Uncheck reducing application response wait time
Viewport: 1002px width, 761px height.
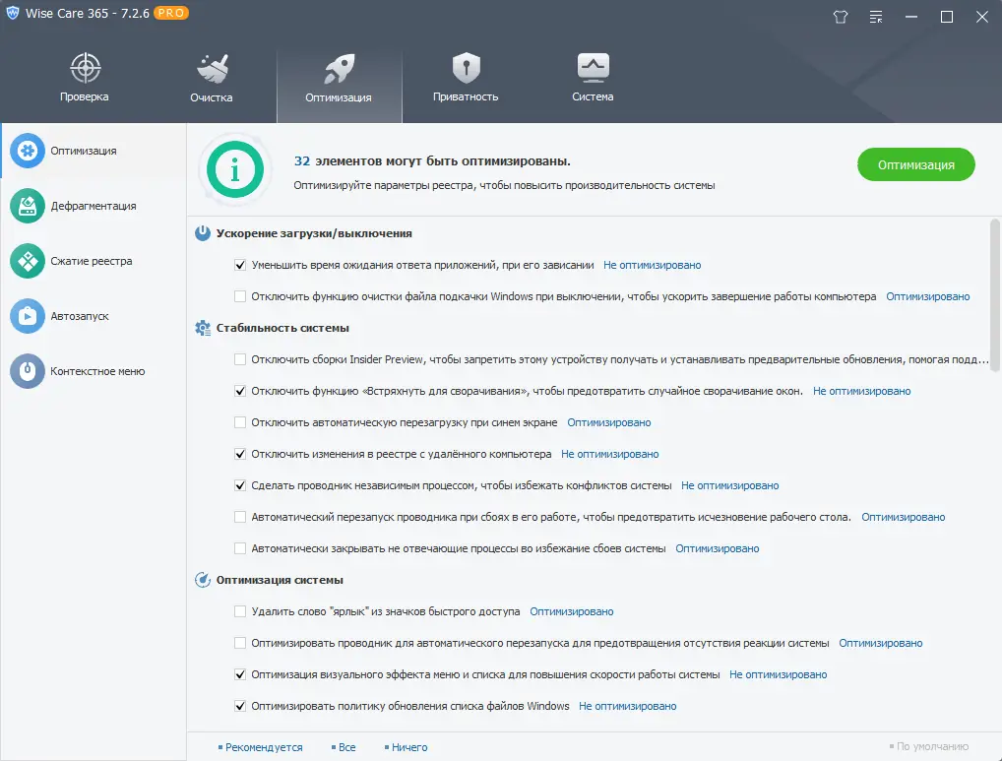(x=239, y=265)
